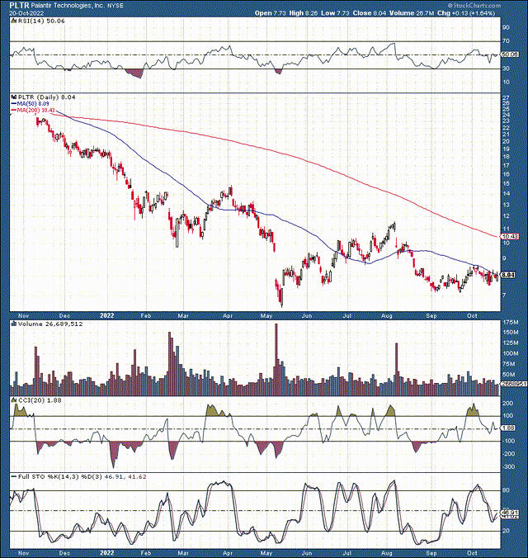The height and width of the screenshot is (558, 528).
Task: Click the 175M label on the volume axis
Action: (x=511, y=323)
